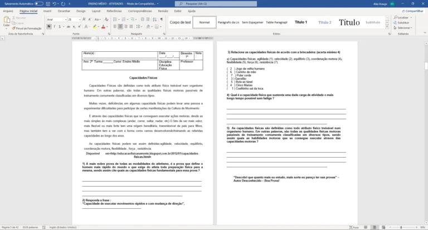The height and width of the screenshot is (230, 428).
Task: Apply superscript formatting
Action: [x=79, y=27]
